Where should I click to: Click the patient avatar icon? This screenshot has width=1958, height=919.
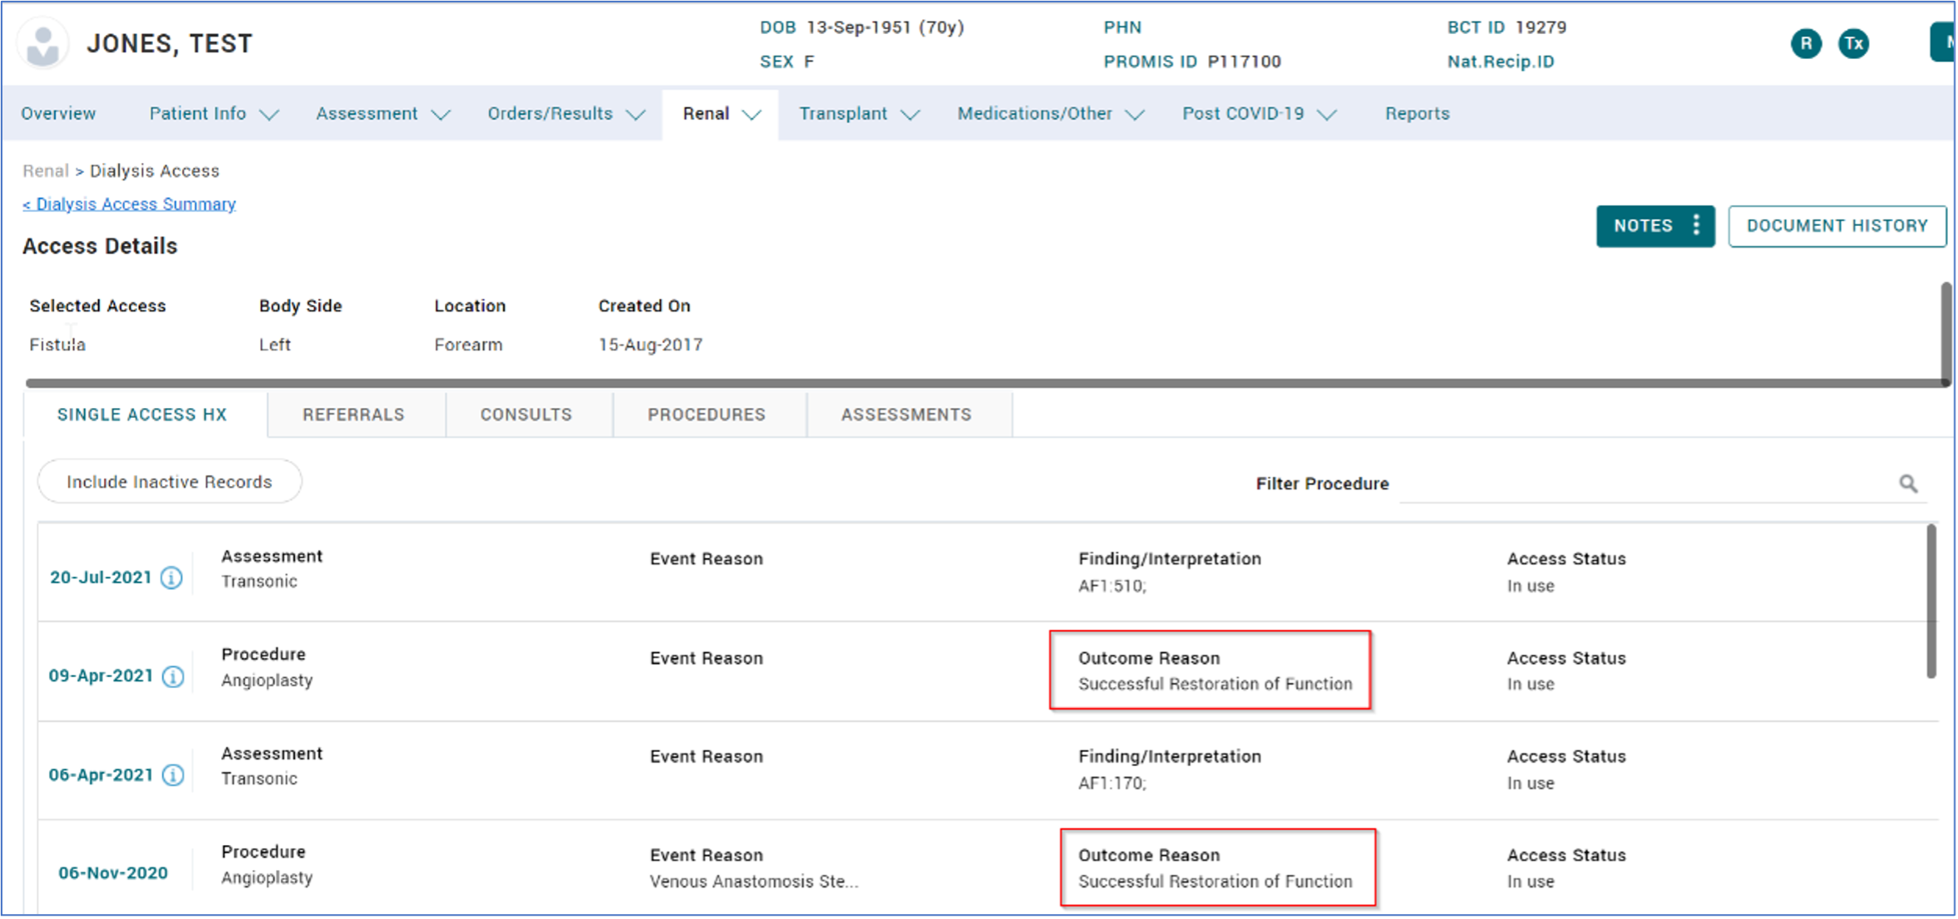click(x=43, y=44)
